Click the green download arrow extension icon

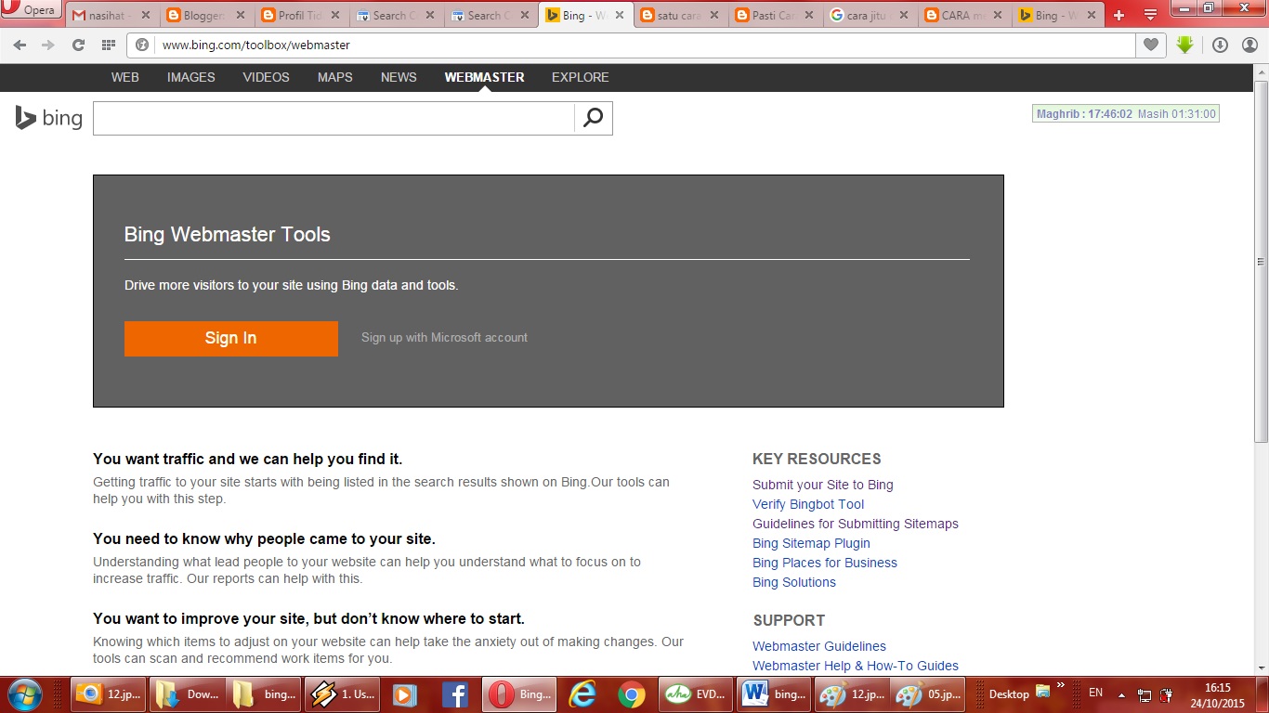pos(1184,45)
